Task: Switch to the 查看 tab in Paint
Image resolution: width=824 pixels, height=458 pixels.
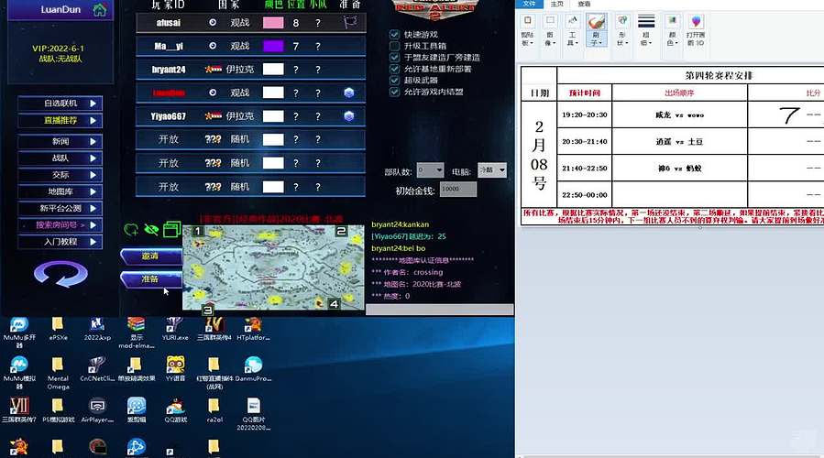Action: (584, 5)
